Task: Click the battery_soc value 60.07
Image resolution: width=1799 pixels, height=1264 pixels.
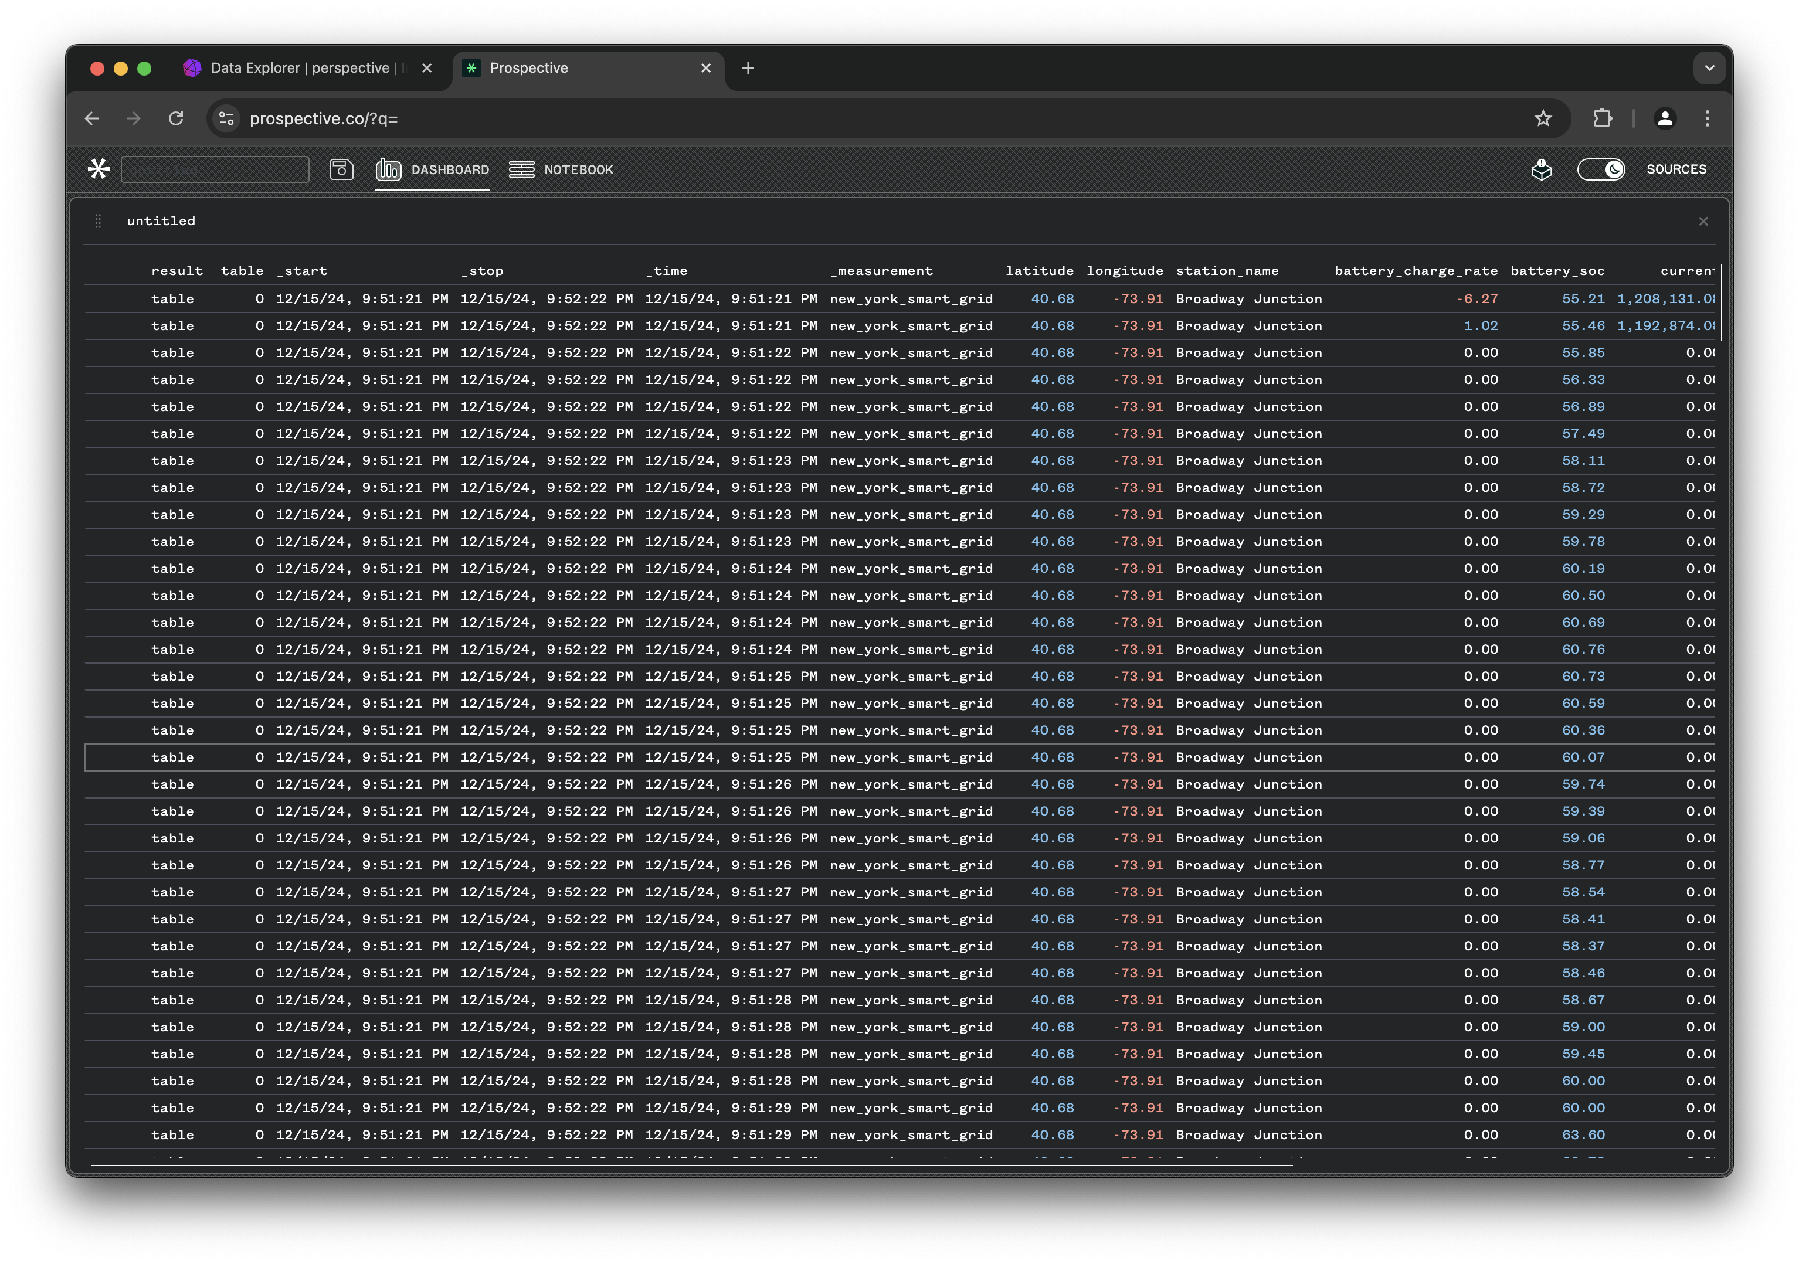Action: (x=1584, y=757)
